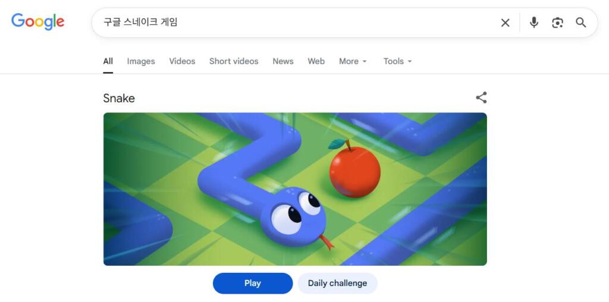The height and width of the screenshot is (302, 609).
Task: Share the Snake game via share icon
Action: (x=481, y=97)
